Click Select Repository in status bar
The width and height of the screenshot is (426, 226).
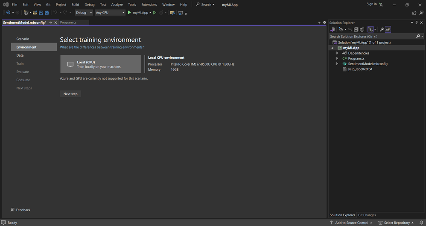point(396,223)
